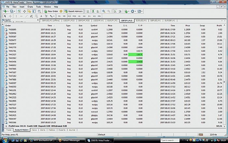Toggle the Terminal window toolbar icon
228x143 pixels.
point(34,11)
